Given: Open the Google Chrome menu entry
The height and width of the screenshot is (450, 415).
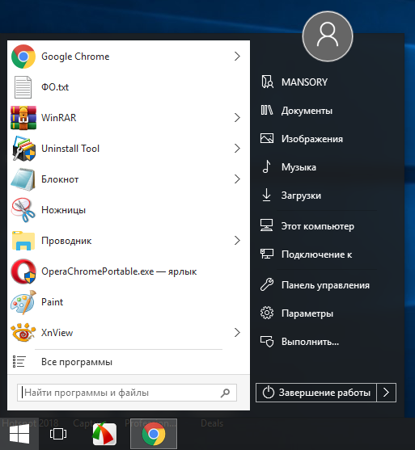Looking at the screenshot, I should point(129,57).
